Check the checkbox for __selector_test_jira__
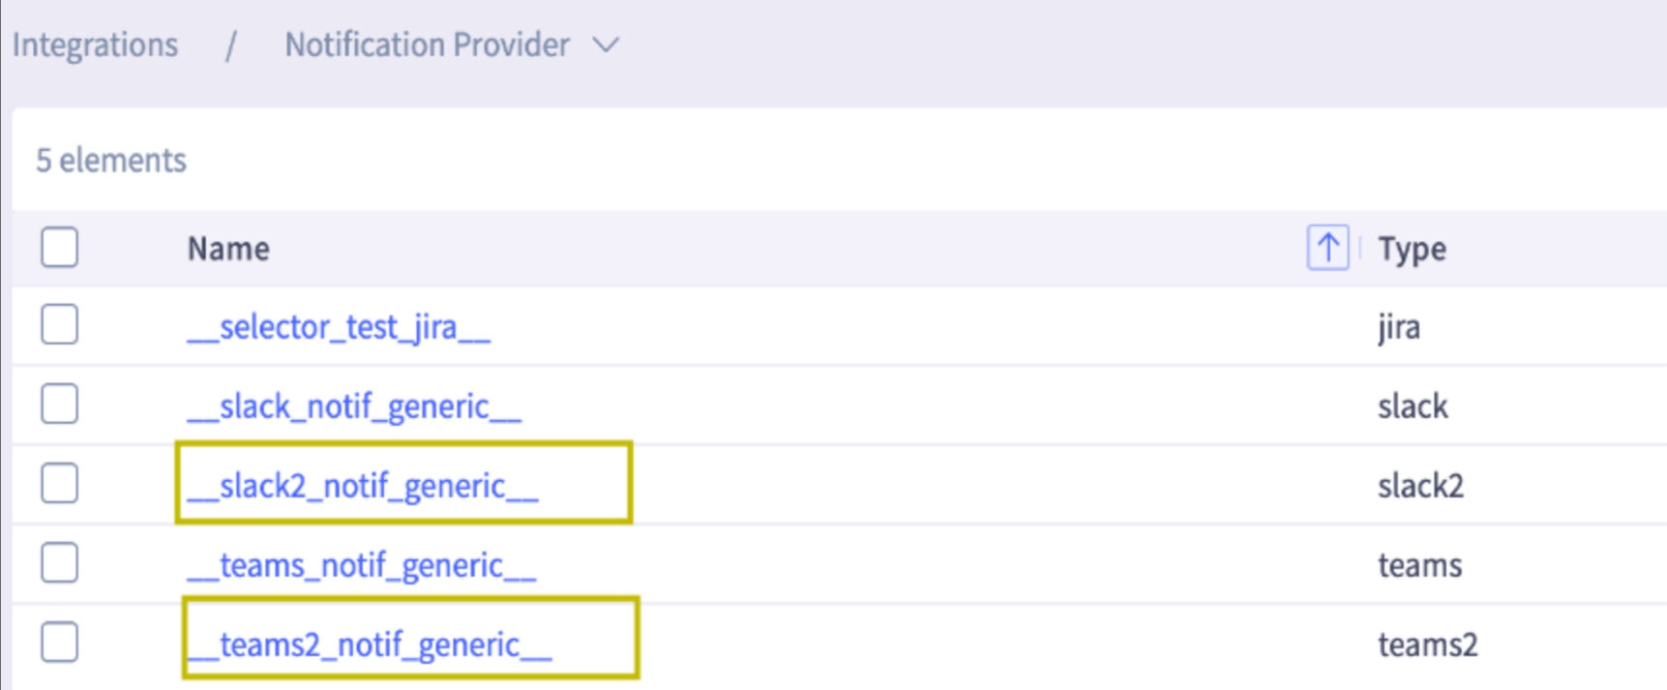The width and height of the screenshot is (1667, 690). (x=58, y=325)
